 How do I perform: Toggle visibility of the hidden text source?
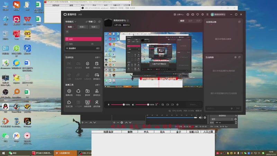92,44
